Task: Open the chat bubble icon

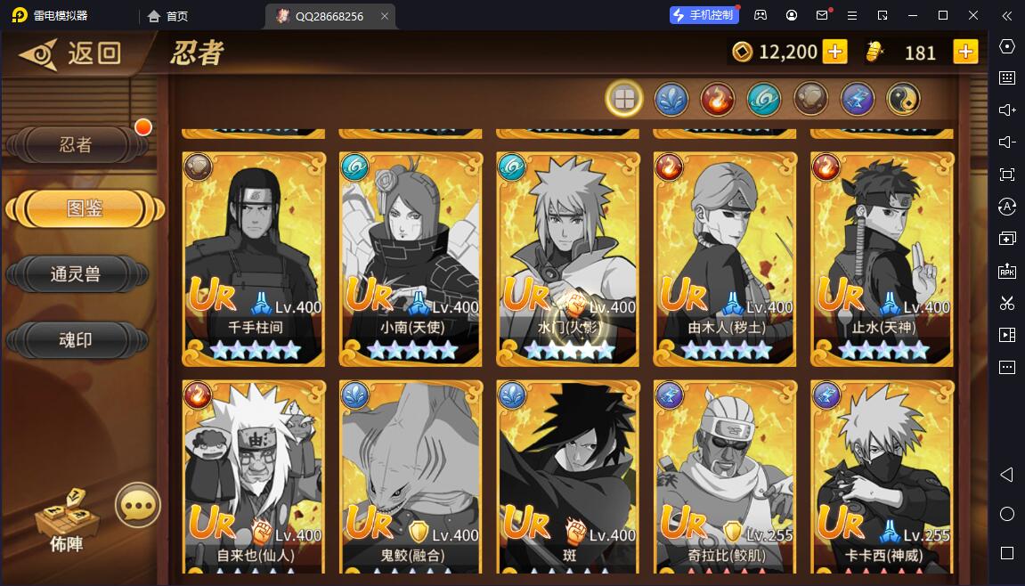Action: (x=138, y=505)
